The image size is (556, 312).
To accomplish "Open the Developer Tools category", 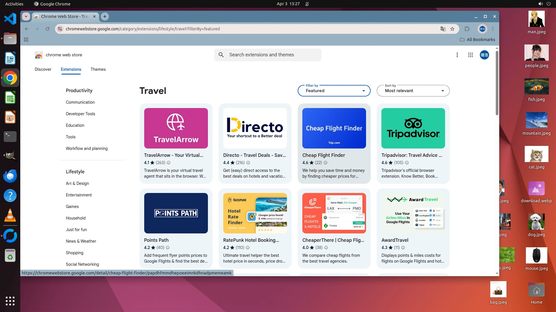I will pyautogui.click(x=80, y=114).
